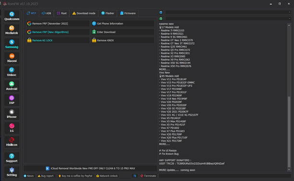Expand the top combo box dropdown arrow
This screenshot has height=181, width=294.
290,12
